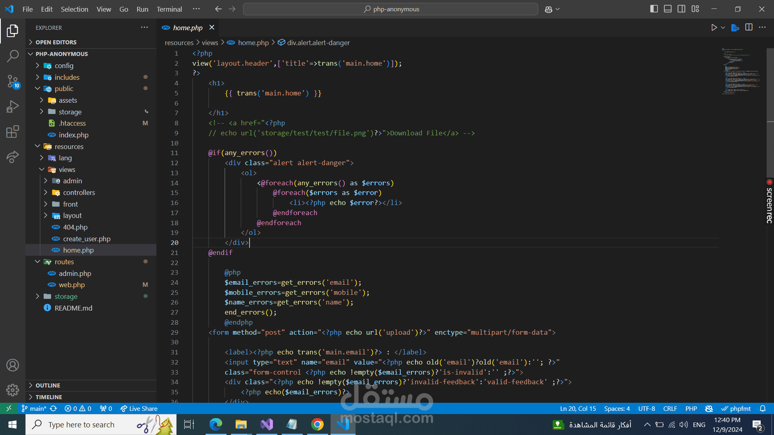
Task: Toggle primary side bar visibility
Action: click(654, 9)
